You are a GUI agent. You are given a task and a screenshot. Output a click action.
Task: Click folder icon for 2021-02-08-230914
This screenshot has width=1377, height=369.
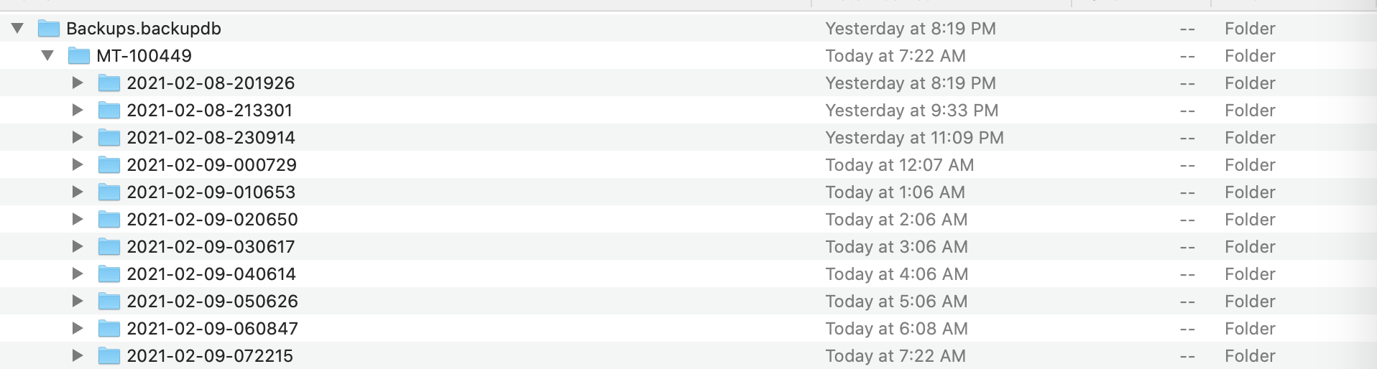point(109,138)
